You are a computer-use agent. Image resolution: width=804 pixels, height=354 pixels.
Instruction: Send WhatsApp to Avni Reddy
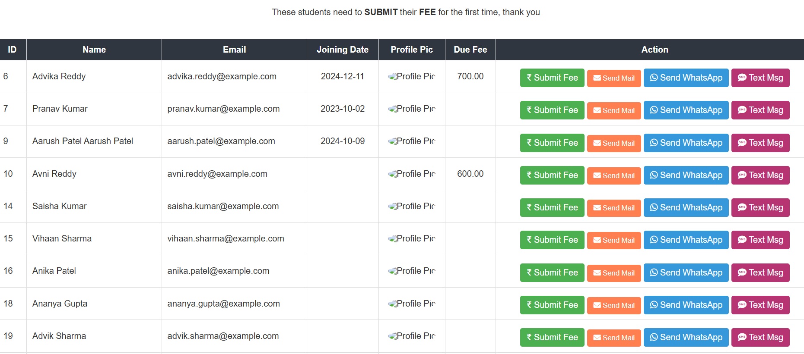point(686,175)
